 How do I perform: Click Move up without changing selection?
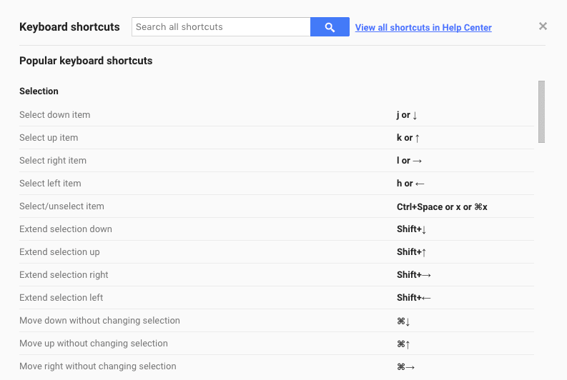94,344
